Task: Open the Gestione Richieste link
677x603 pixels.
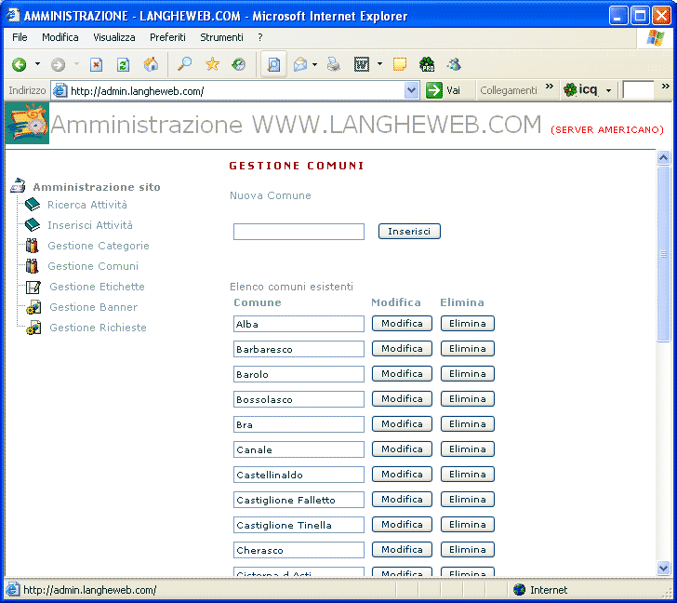Action: click(x=98, y=328)
